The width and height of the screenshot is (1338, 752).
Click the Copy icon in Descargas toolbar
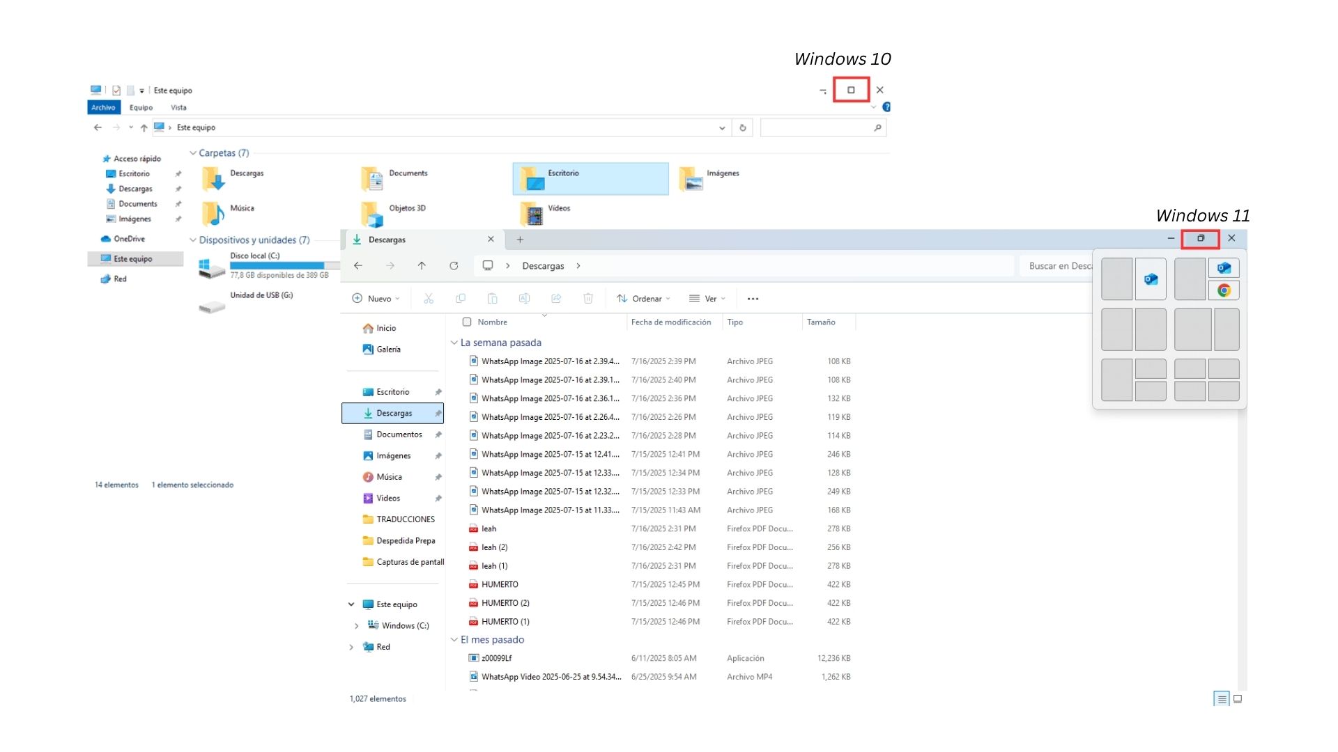(461, 299)
